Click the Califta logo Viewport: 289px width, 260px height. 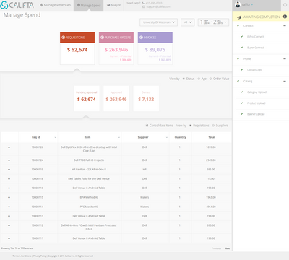(17, 5)
